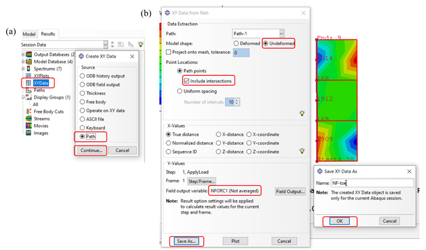The image size is (426, 250).
Task: Open the Path-1 dropdown
Action: pyautogui.click(x=282, y=34)
